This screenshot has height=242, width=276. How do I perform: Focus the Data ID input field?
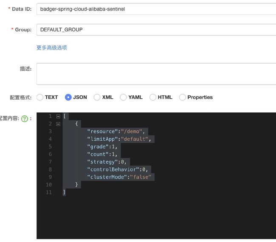[x=156, y=9]
